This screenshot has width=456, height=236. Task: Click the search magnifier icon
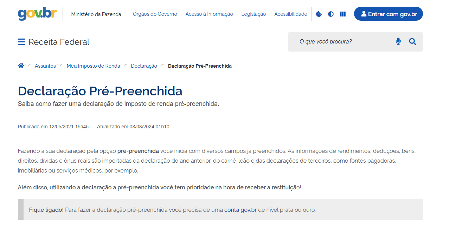point(412,42)
